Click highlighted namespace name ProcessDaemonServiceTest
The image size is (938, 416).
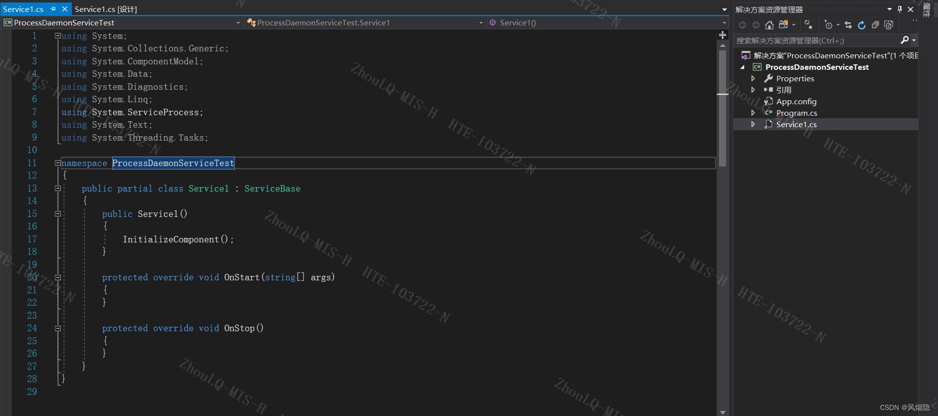tap(173, 163)
